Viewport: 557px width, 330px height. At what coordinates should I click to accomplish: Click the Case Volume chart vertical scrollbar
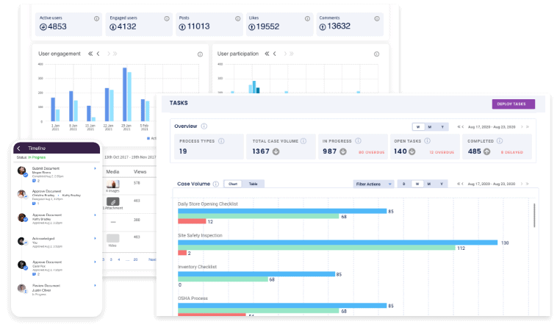534,215
